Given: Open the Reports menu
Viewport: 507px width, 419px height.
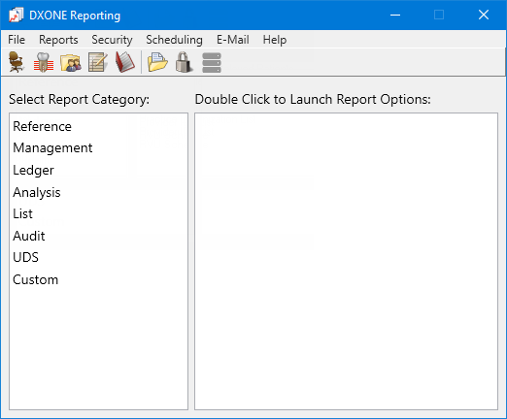Looking at the screenshot, I should pos(58,40).
